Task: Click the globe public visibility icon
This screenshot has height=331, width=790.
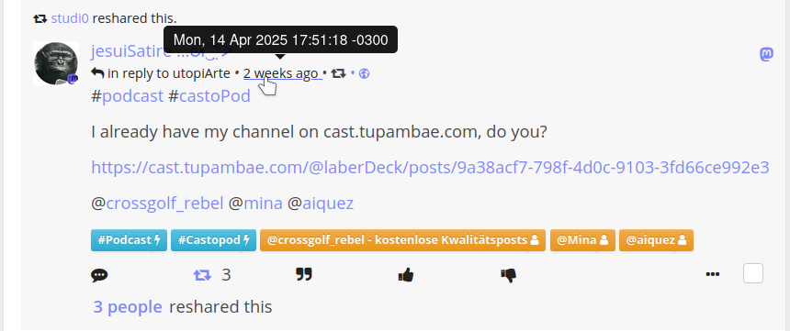Action: coord(366,74)
